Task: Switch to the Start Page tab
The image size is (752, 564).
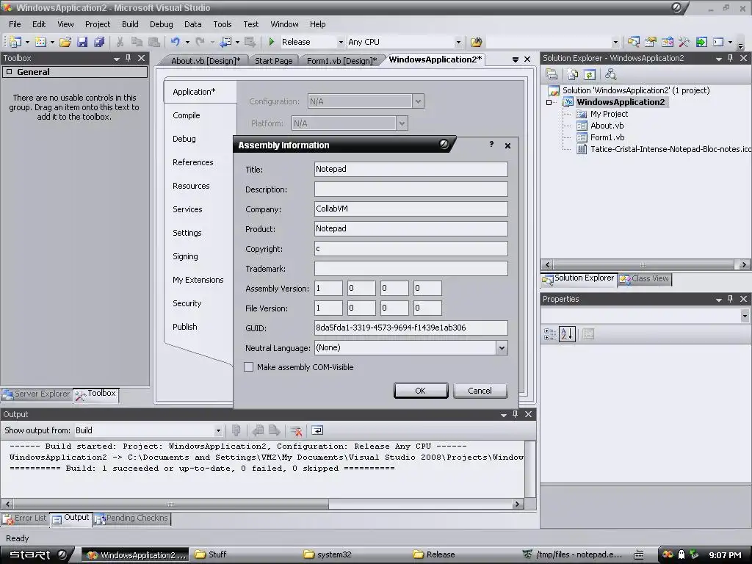Action: tap(273, 61)
